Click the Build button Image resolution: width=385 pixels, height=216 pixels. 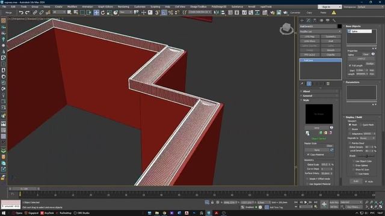pyautogui.click(x=356, y=181)
